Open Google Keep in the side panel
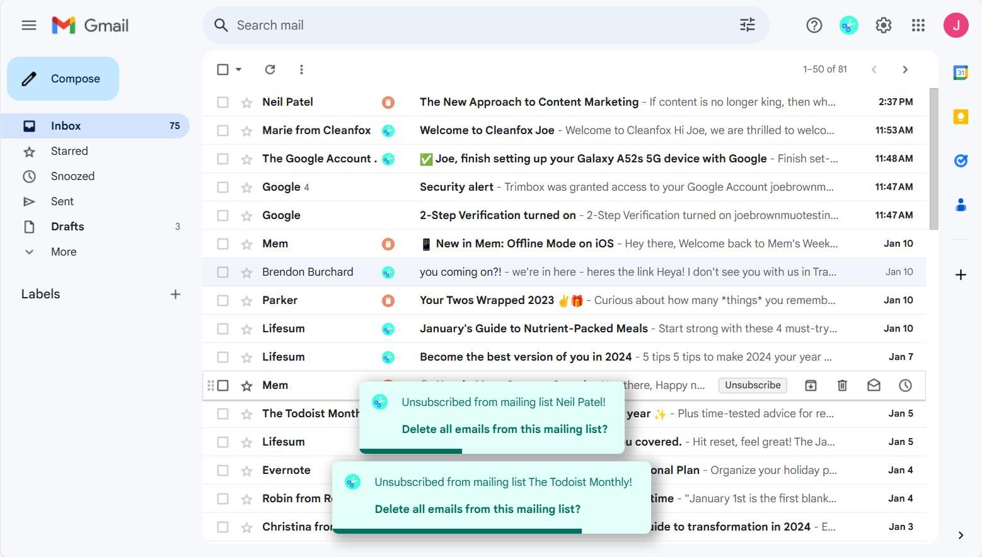982x557 pixels. click(960, 116)
